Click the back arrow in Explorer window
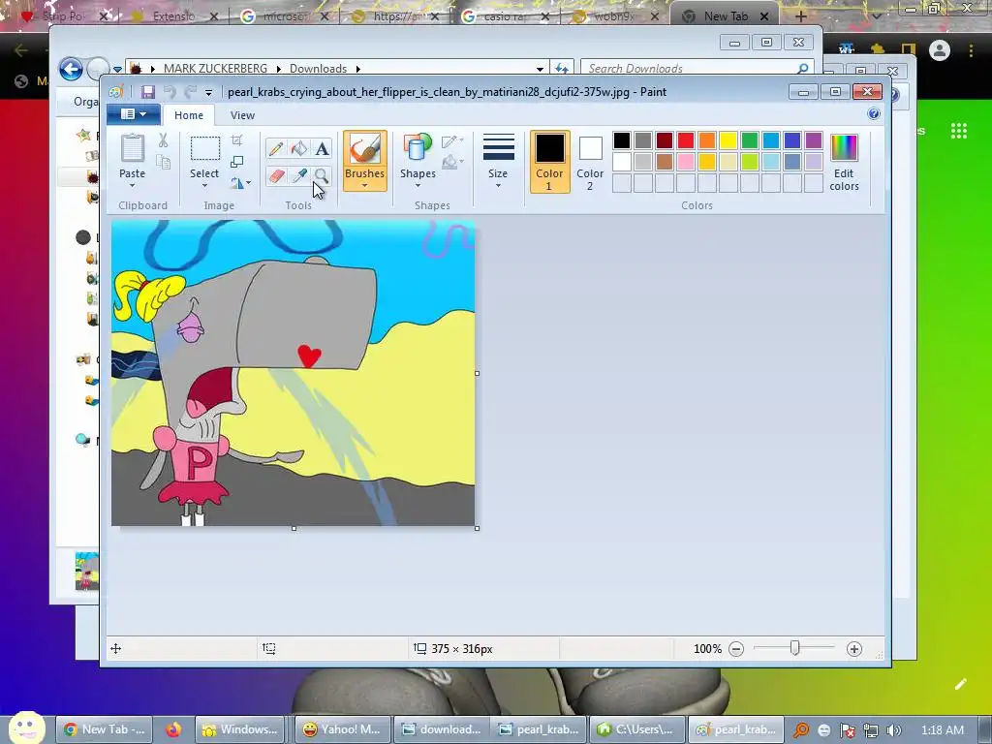This screenshot has height=744, width=992. [71, 69]
